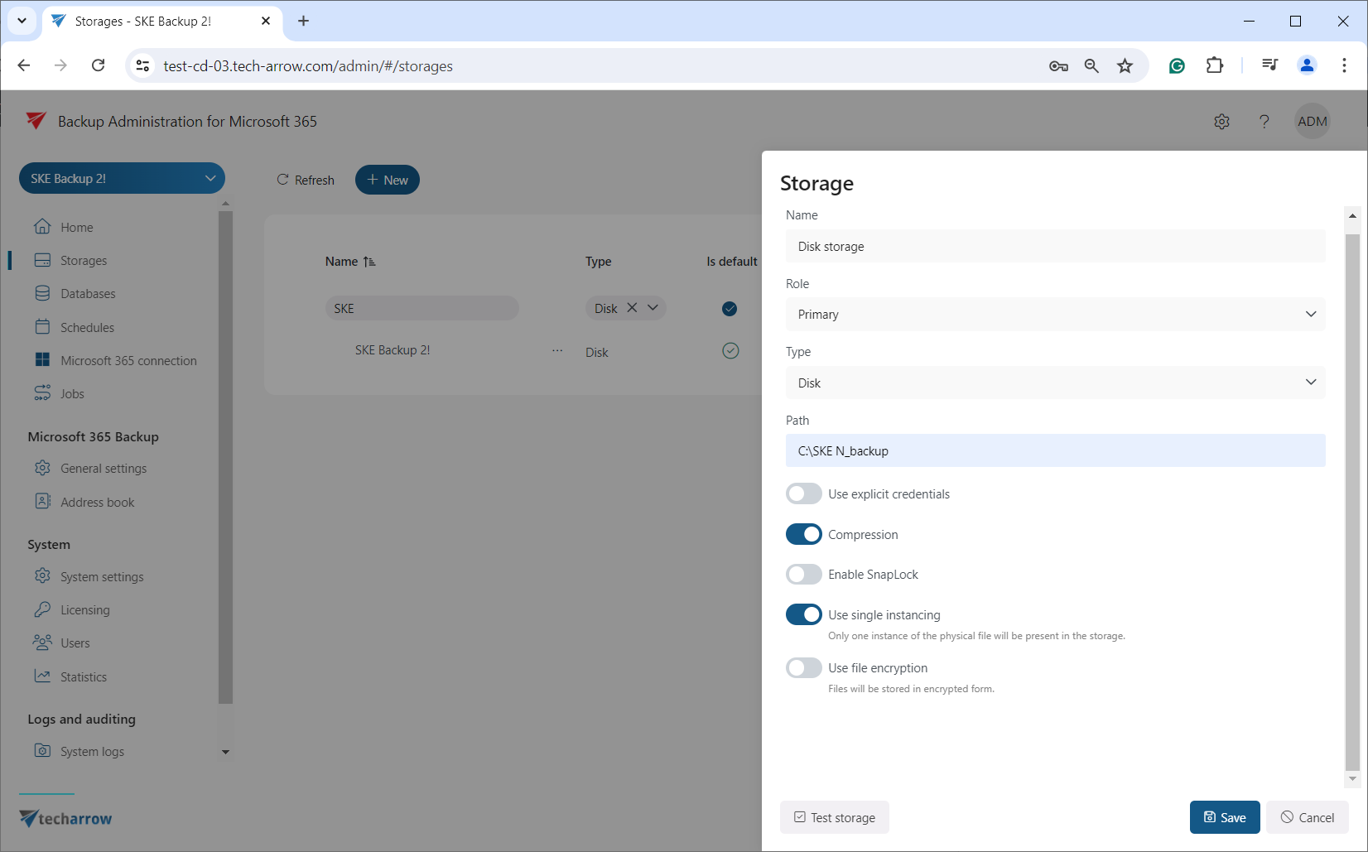Click the Is default filter checkmark icon
Screen dimensions: 1368x852
click(x=730, y=309)
